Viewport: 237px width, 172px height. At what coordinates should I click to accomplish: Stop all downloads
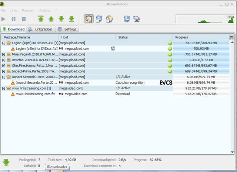[24, 19]
